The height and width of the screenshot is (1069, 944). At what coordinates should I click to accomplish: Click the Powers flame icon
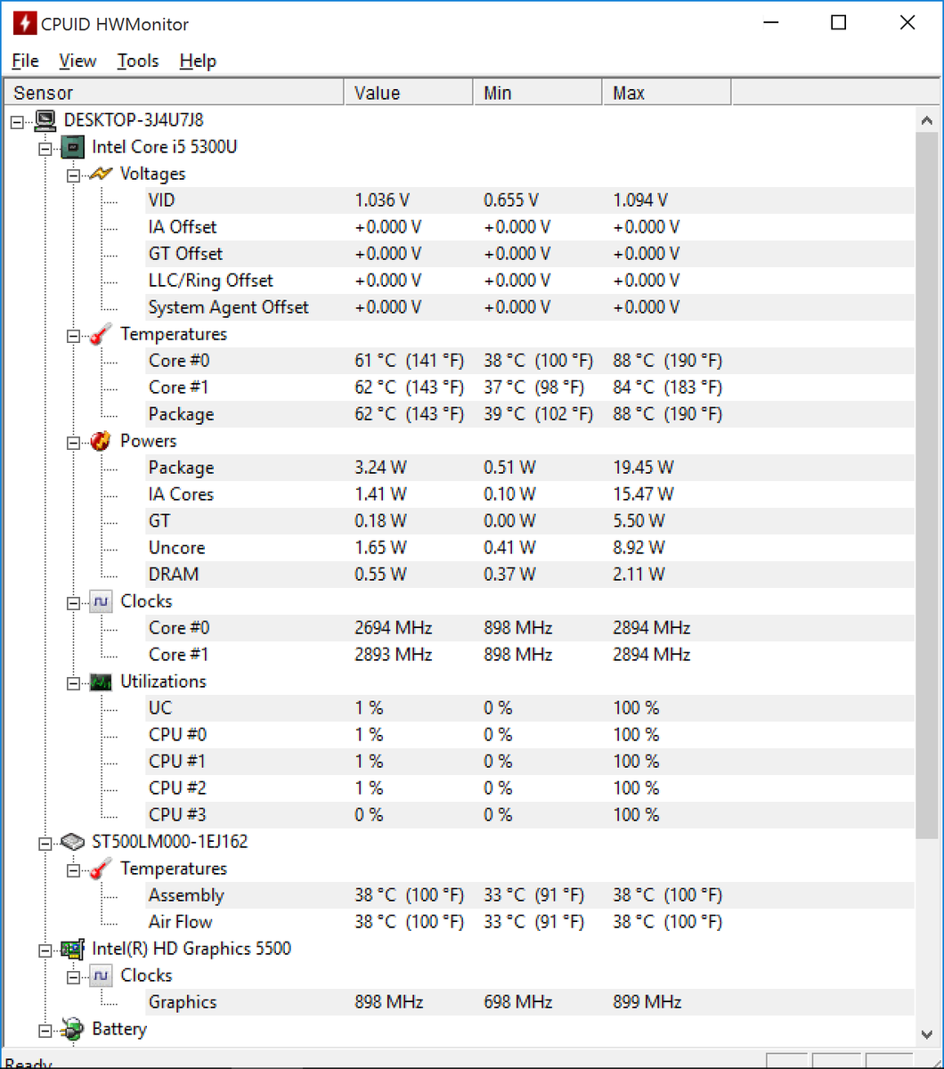coord(101,441)
